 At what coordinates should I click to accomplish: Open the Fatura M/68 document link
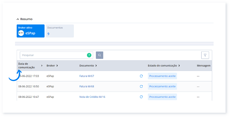pos(87,87)
